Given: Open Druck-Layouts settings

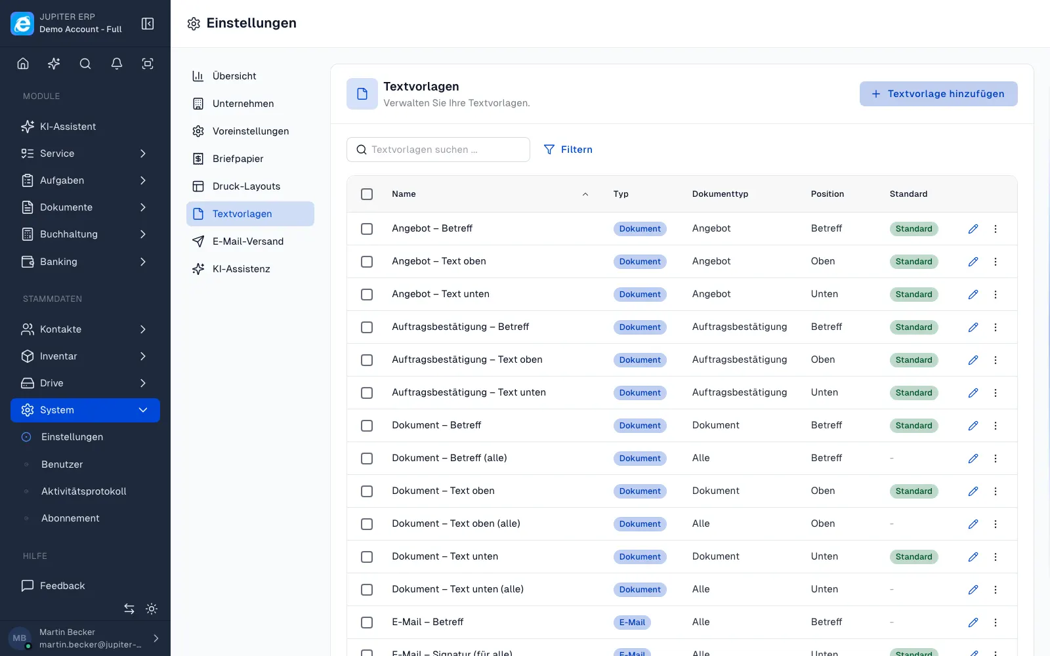Looking at the screenshot, I should point(250,186).
